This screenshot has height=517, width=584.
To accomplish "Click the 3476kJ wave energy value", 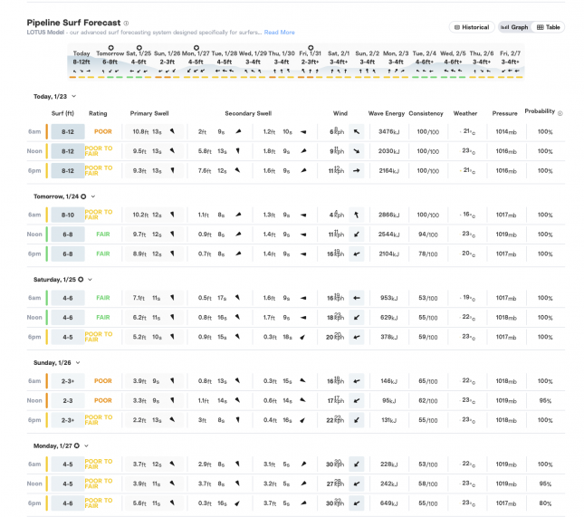I will [388, 131].
